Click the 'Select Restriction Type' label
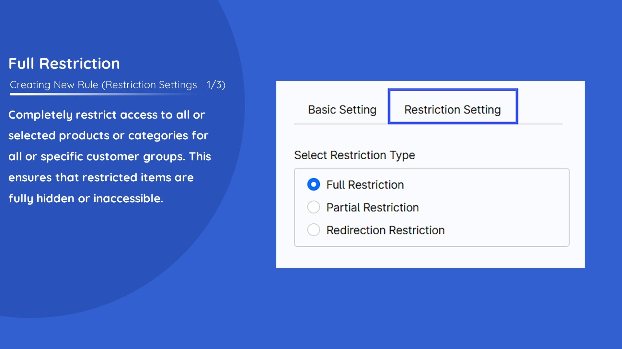Image resolution: width=622 pixels, height=349 pixels. 354,155
